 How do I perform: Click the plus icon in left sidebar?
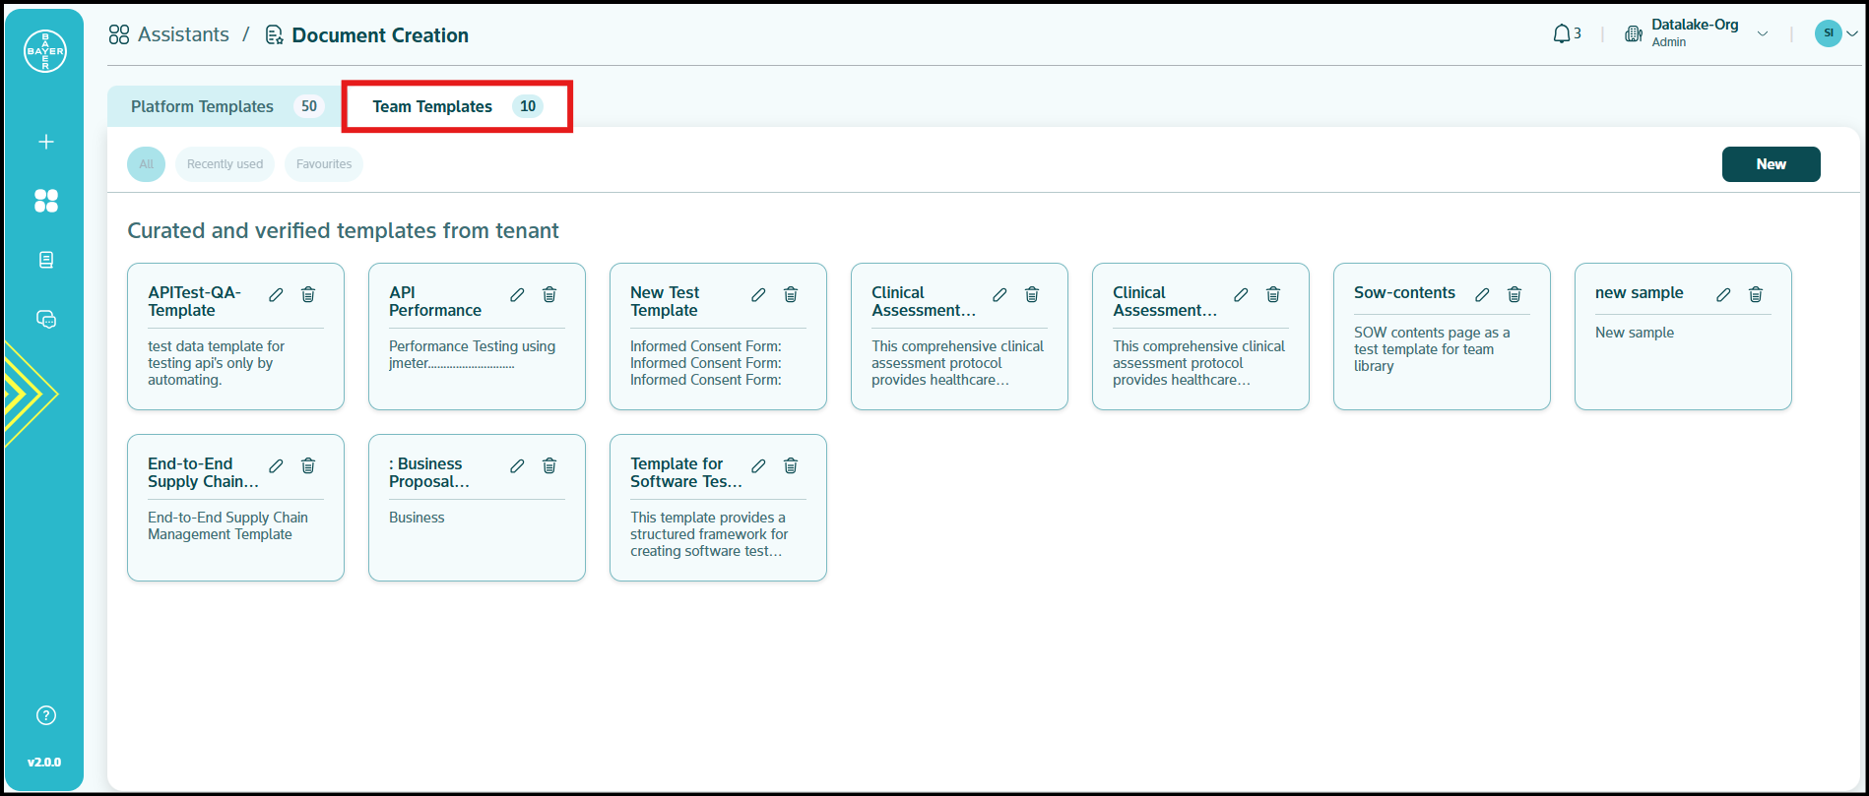(46, 142)
